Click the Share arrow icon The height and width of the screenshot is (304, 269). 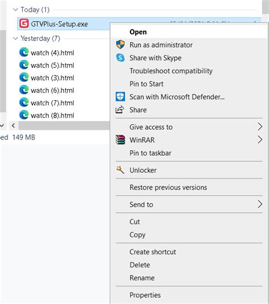click(120, 109)
